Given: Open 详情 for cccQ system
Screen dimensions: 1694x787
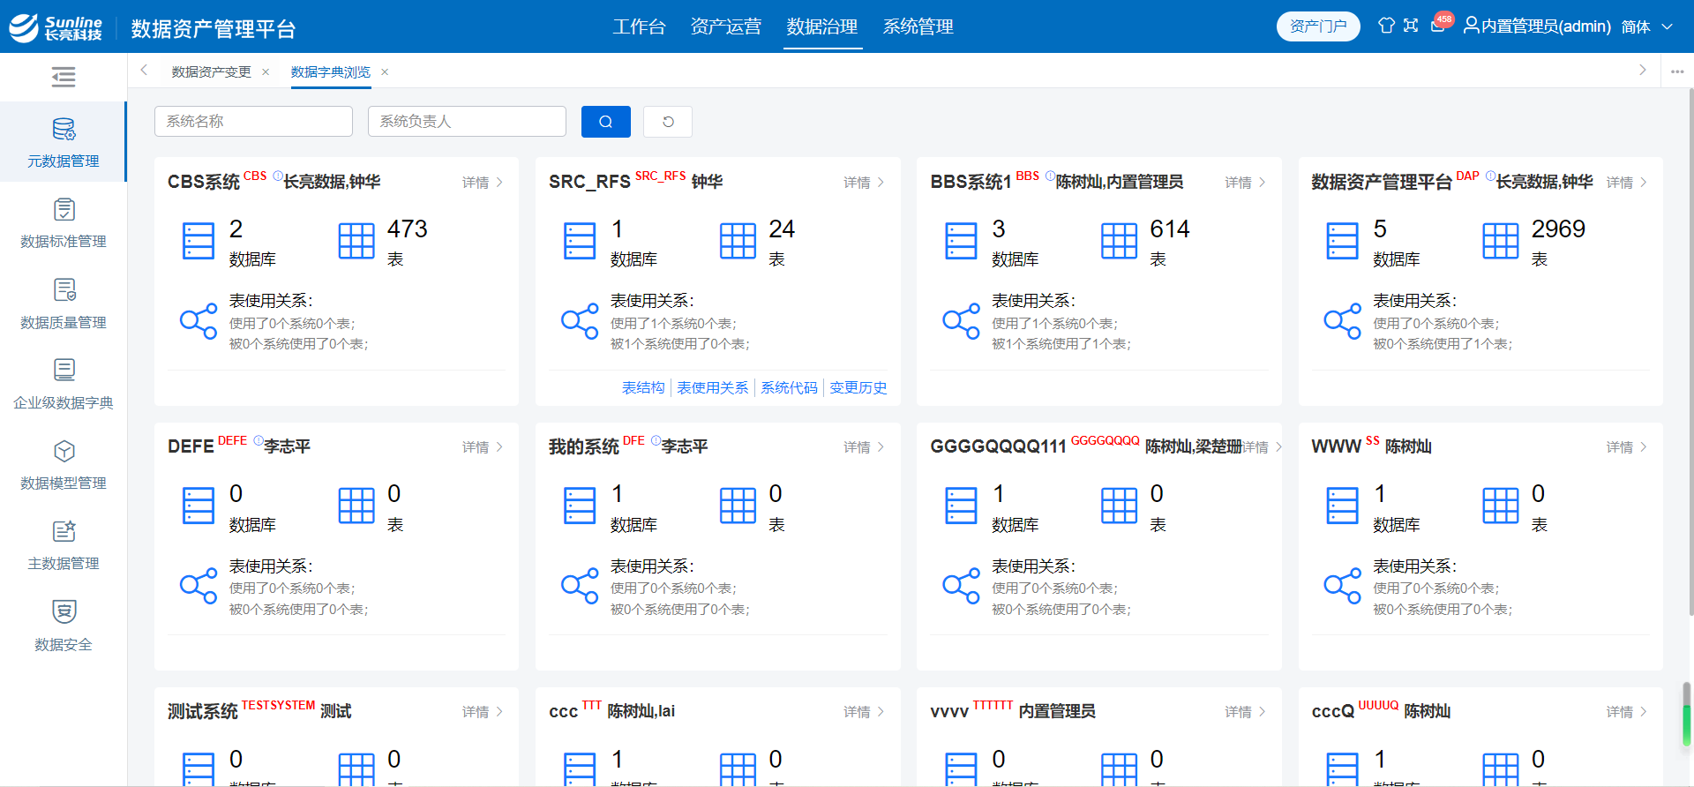Looking at the screenshot, I should tap(1626, 712).
